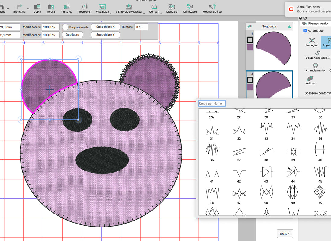Viewport: 331px width, 241px height.
Task: Click purple color swatch of sequence item 2
Action: 250,88
